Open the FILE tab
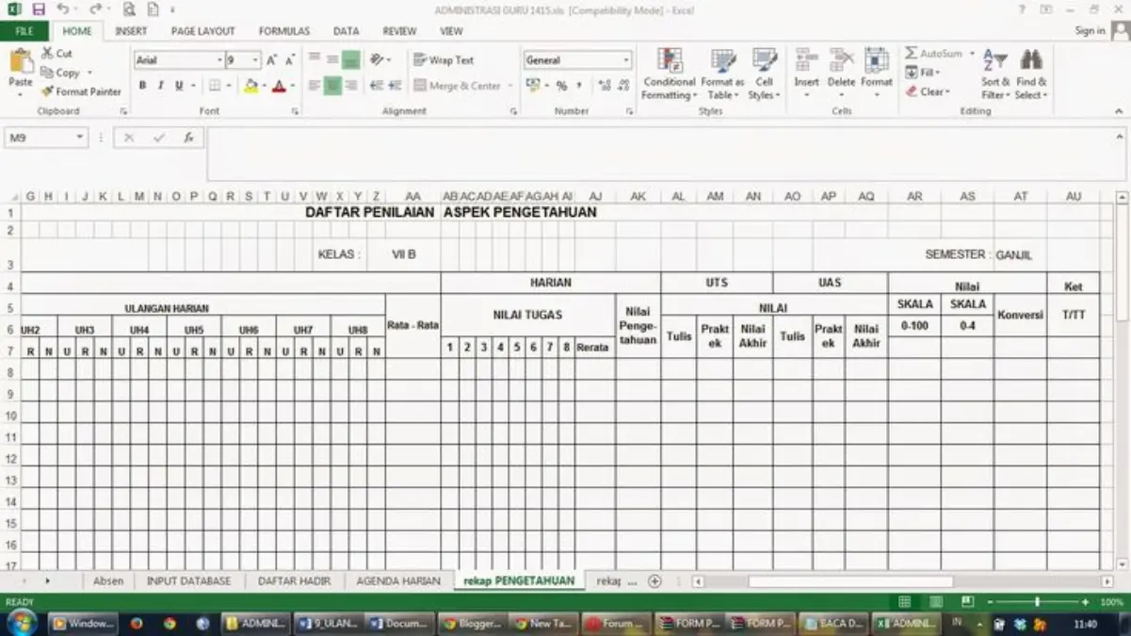 [x=24, y=31]
